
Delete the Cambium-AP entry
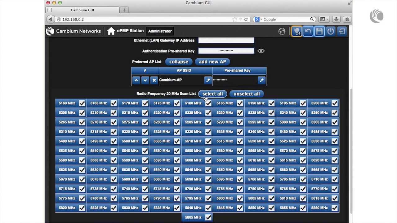pyautogui.click(x=154, y=80)
